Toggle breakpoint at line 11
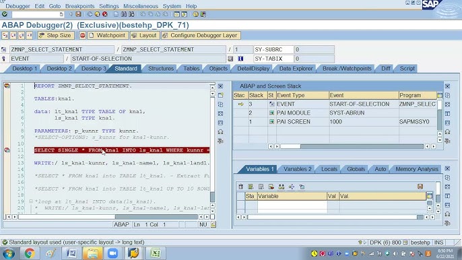This screenshot has height=260, width=462. (7, 150)
